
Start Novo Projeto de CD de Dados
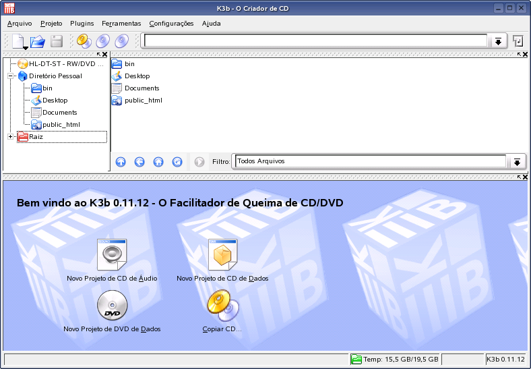(x=222, y=255)
